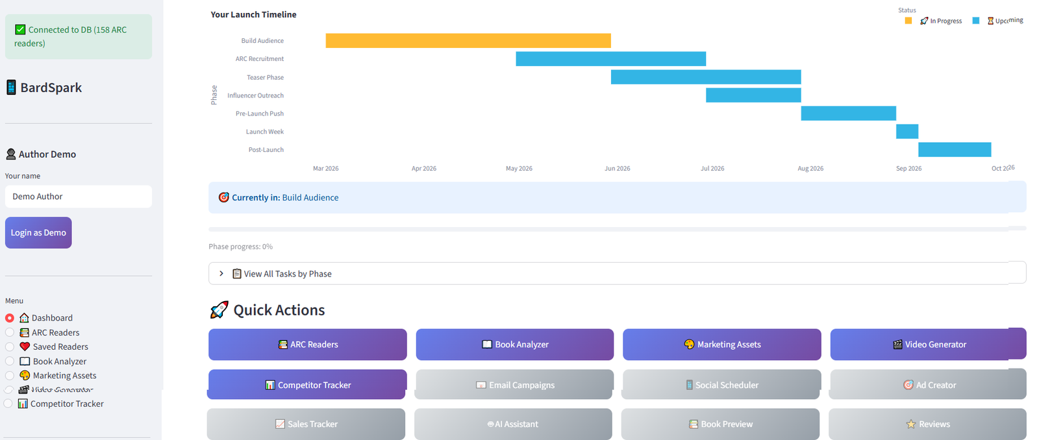This screenshot has height=440, width=1039.
Task: Click the BardSpark phone logo icon
Action: 11,88
